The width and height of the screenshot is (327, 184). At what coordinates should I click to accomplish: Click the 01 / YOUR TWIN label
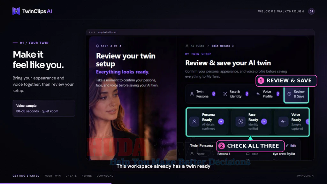point(34,43)
